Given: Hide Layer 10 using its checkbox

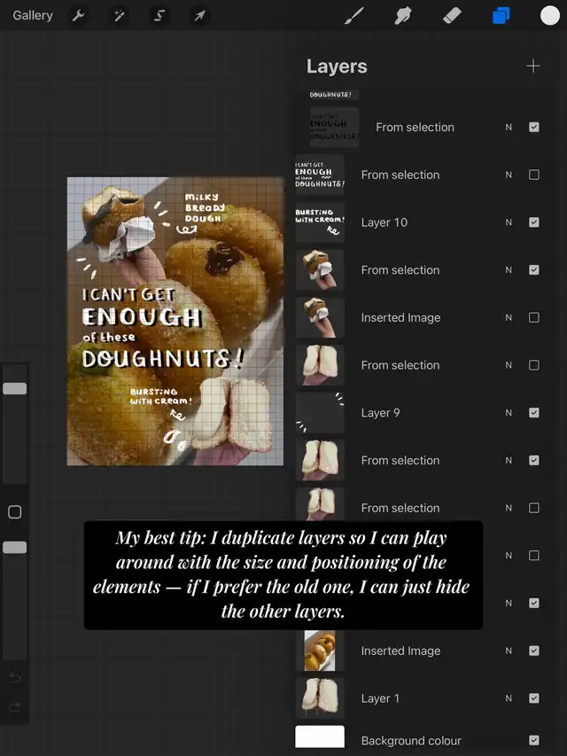Looking at the screenshot, I should click(533, 222).
